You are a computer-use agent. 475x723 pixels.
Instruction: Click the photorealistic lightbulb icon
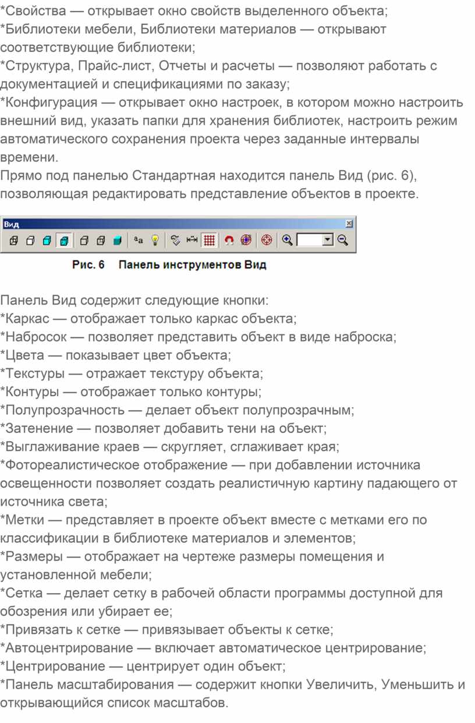pyautogui.click(x=155, y=239)
